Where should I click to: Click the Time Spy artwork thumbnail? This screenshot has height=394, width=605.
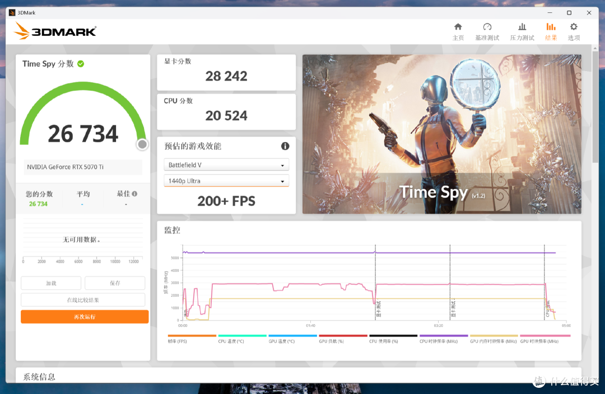[442, 134]
